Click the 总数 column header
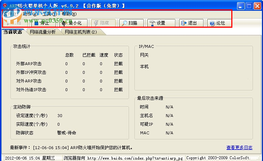The height and width of the screenshot is (161, 263). click(70, 55)
